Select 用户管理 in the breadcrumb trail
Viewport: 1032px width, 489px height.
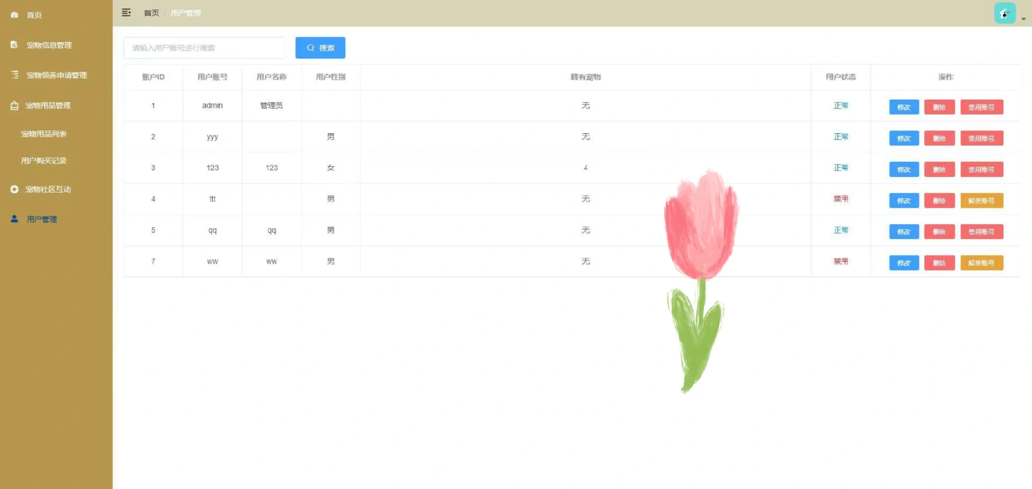[x=185, y=13]
